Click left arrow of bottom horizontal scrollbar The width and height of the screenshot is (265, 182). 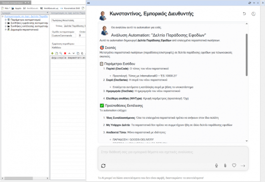(2, 178)
